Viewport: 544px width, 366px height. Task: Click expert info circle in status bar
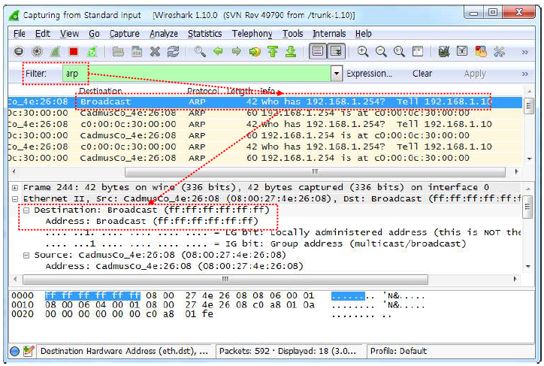14,352
